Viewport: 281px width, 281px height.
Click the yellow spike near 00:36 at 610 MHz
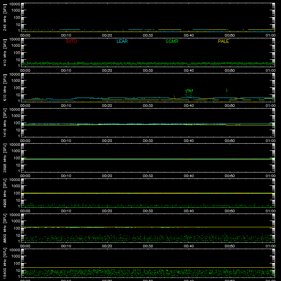(x=174, y=96)
